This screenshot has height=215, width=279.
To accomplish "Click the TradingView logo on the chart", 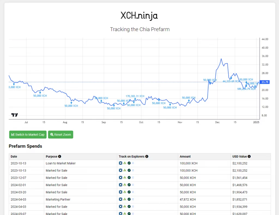I will tap(15, 115).
